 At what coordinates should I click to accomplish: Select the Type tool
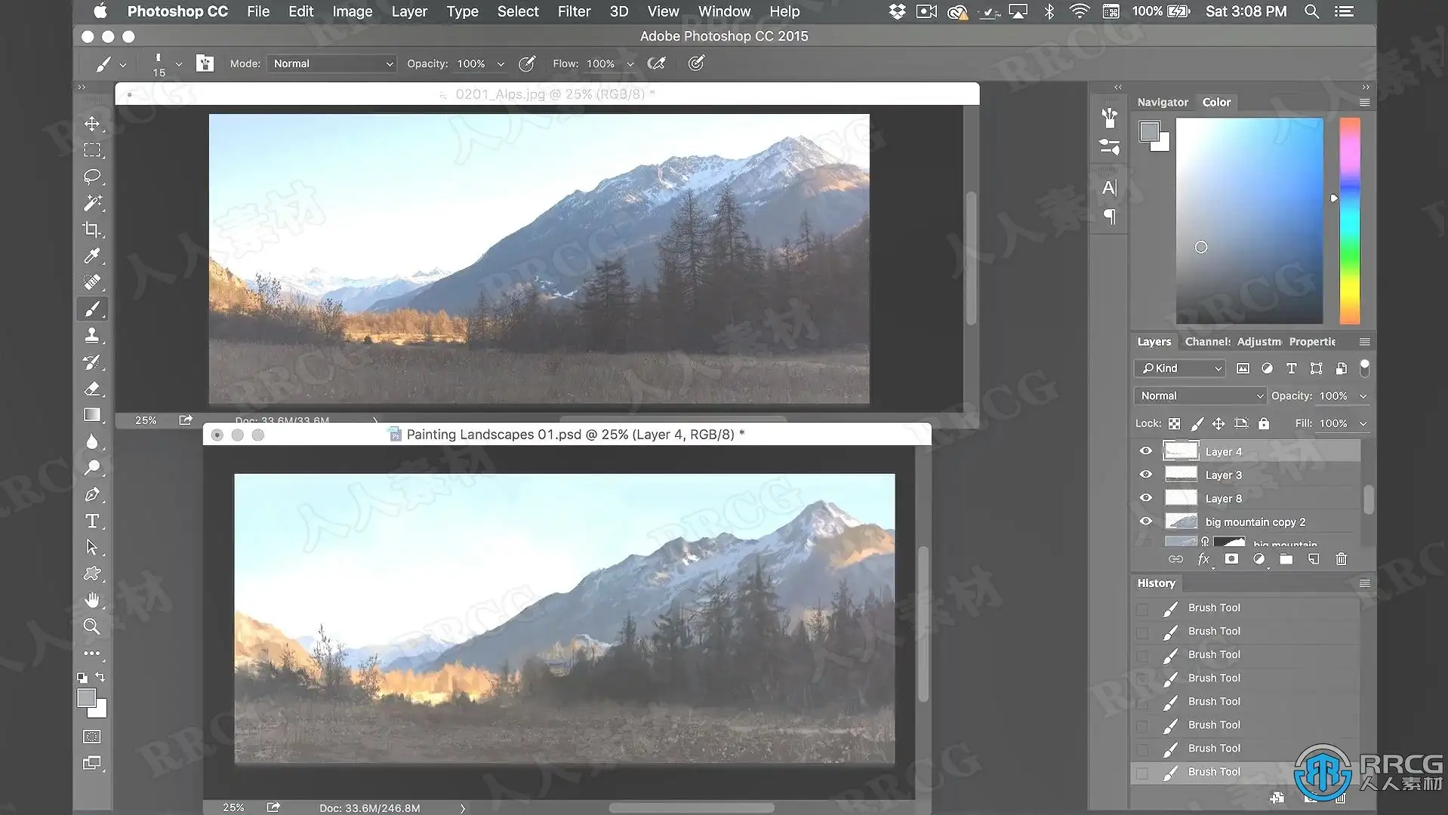(x=92, y=521)
